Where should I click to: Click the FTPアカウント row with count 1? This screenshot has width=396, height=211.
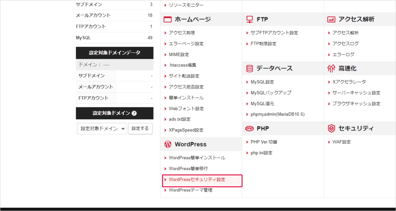pos(114,27)
